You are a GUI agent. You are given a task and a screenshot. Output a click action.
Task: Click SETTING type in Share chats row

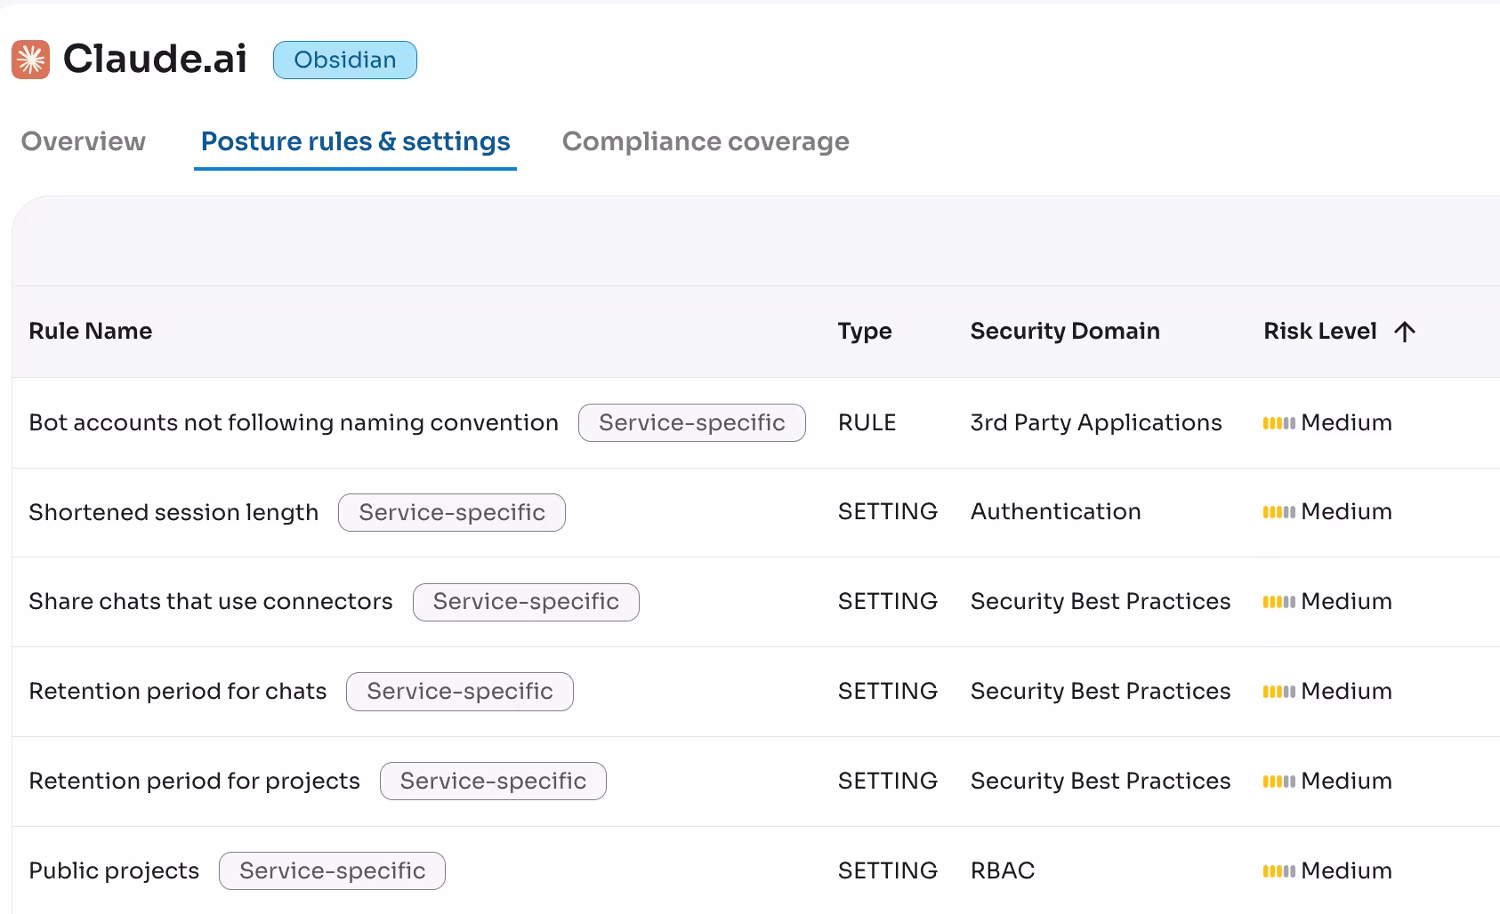(x=888, y=601)
